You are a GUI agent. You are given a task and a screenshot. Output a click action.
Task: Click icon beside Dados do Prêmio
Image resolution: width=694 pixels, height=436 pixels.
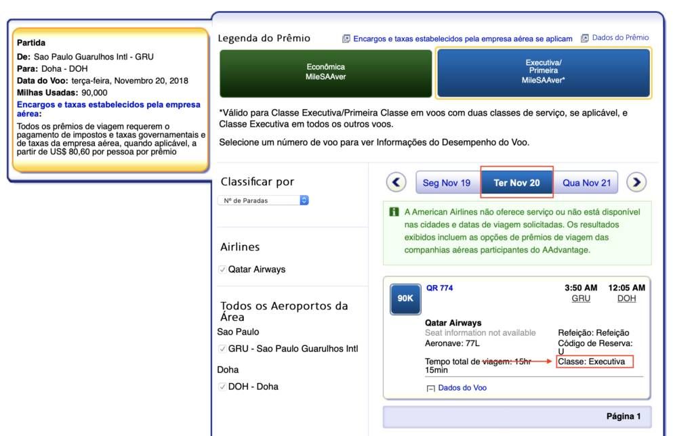tap(585, 38)
